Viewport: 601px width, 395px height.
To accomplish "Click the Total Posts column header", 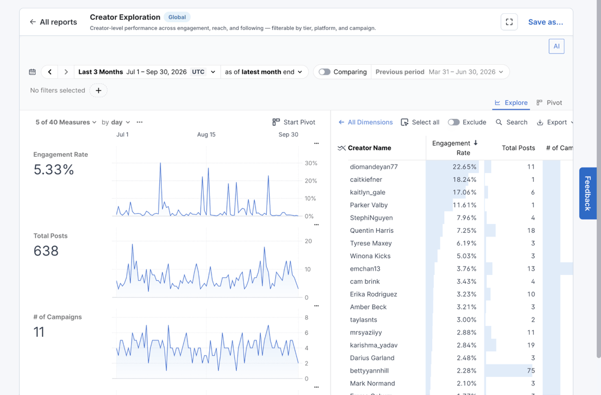I will click(x=518, y=148).
